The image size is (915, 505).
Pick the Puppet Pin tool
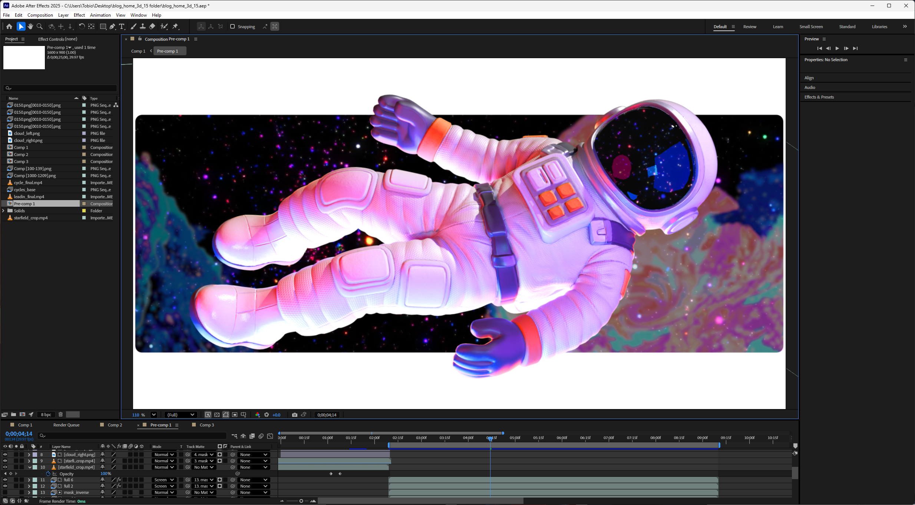click(176, 27)
